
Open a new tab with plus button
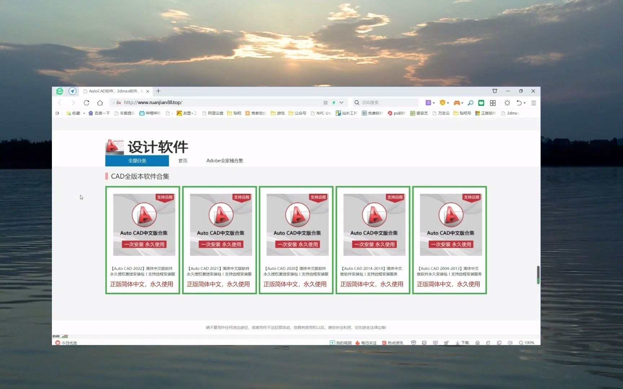158,91
